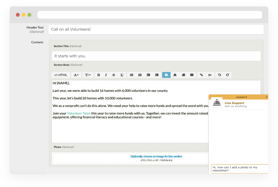Enable center text alignment
Image resolution: width=278 pixels, height=187 pixels.
coord(175,75)
